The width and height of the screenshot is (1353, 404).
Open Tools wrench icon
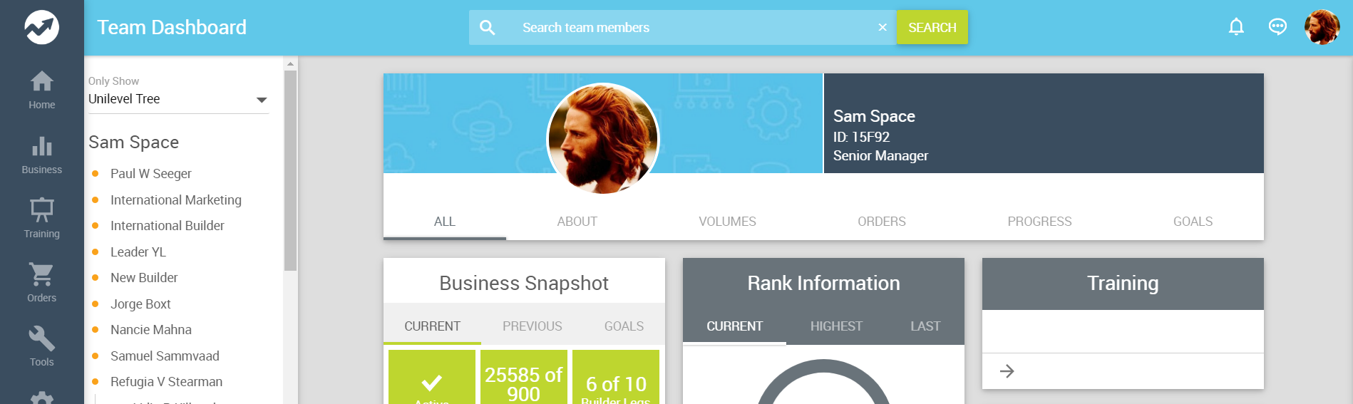tap(41, 339)
